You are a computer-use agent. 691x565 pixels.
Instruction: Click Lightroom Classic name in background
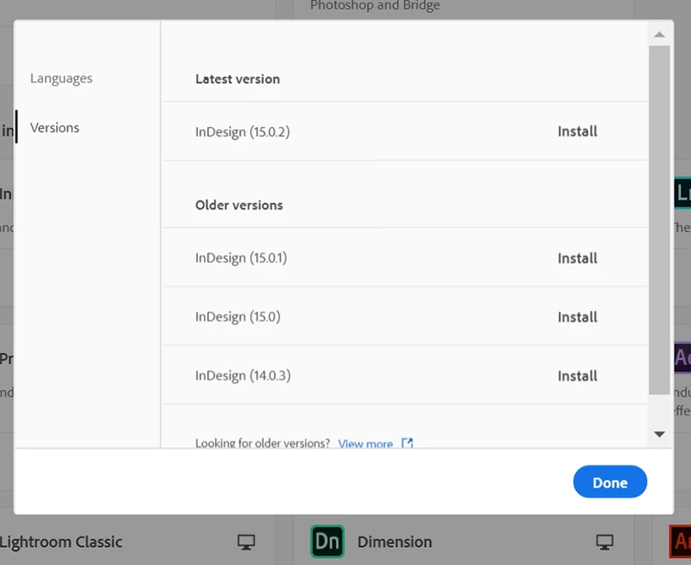60,542
